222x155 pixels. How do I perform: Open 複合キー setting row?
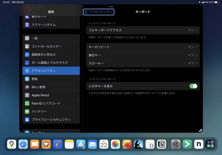[x=143, y=55]
